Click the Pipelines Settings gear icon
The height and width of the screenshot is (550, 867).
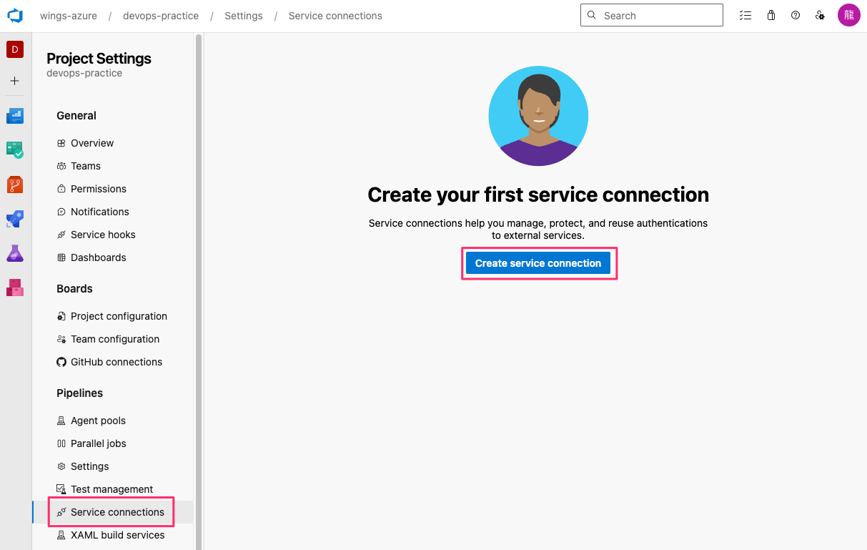61,466
